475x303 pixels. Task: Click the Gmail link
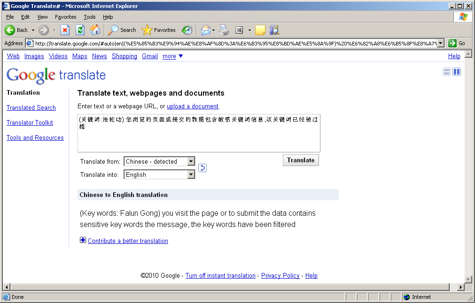(150, 56)
